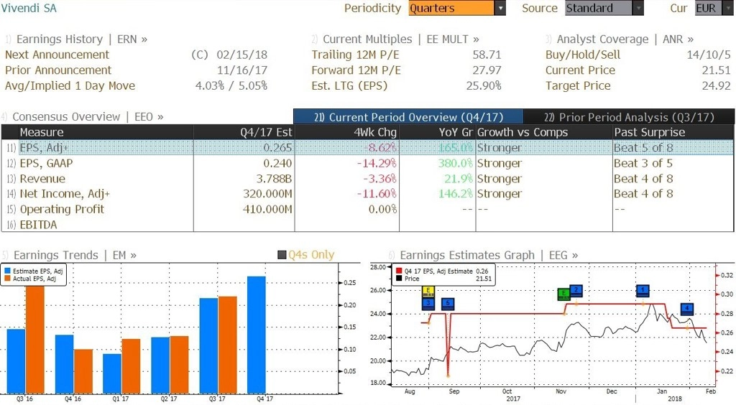736x405 pixels.
Task: Click the Vivendi SA company title
Action: point(29,8)
